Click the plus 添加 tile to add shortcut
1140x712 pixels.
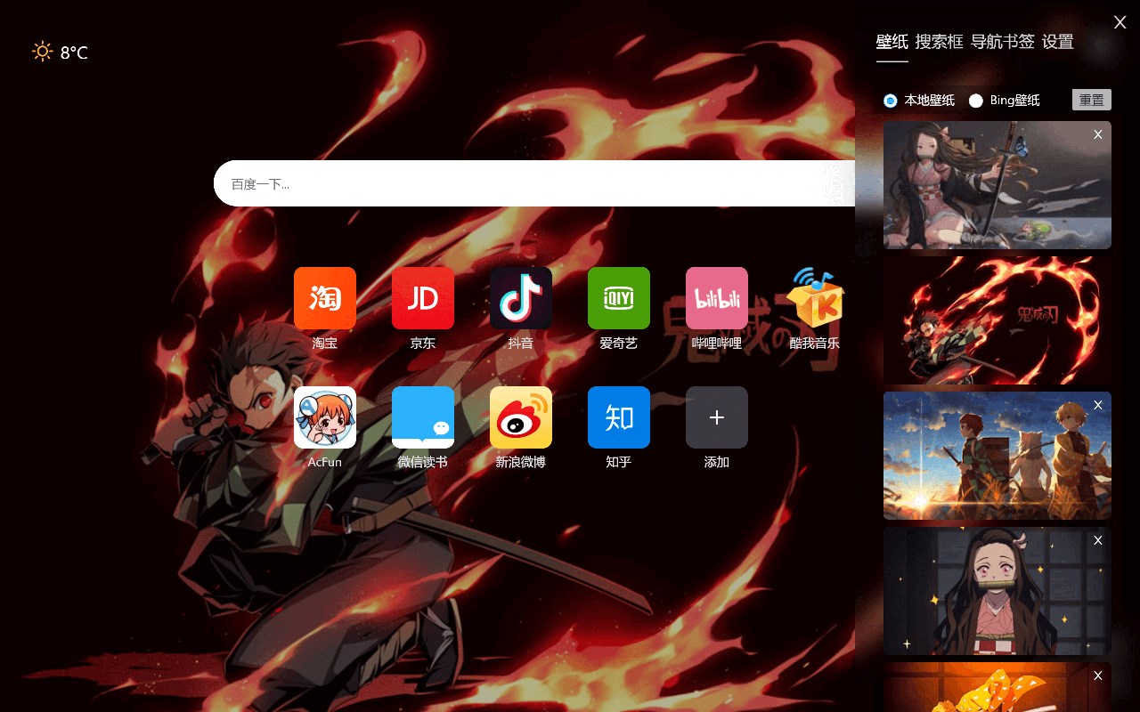pos(717,417)
